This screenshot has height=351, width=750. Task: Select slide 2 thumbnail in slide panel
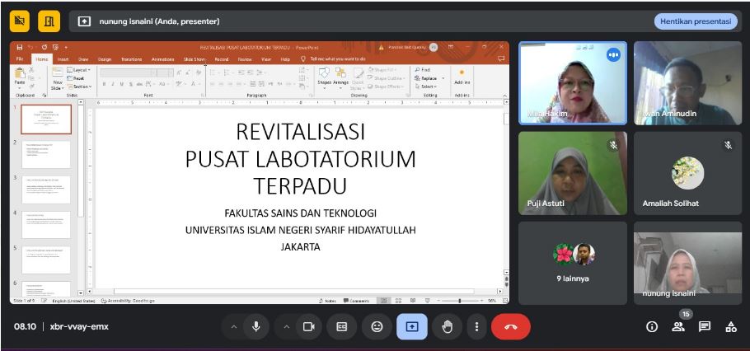[x=46, y=154]
